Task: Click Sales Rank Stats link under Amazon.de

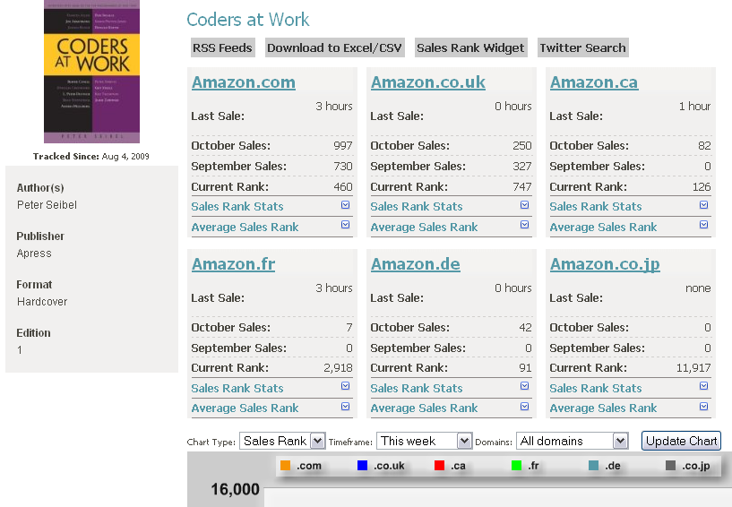Action: tap(417, 388)
